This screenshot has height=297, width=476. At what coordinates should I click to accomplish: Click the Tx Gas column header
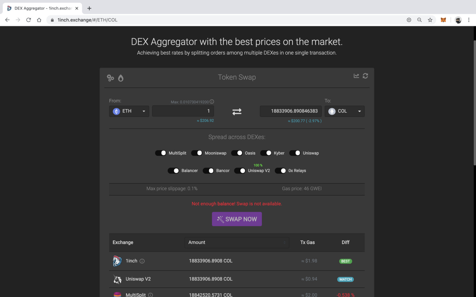tap(308, 242)
